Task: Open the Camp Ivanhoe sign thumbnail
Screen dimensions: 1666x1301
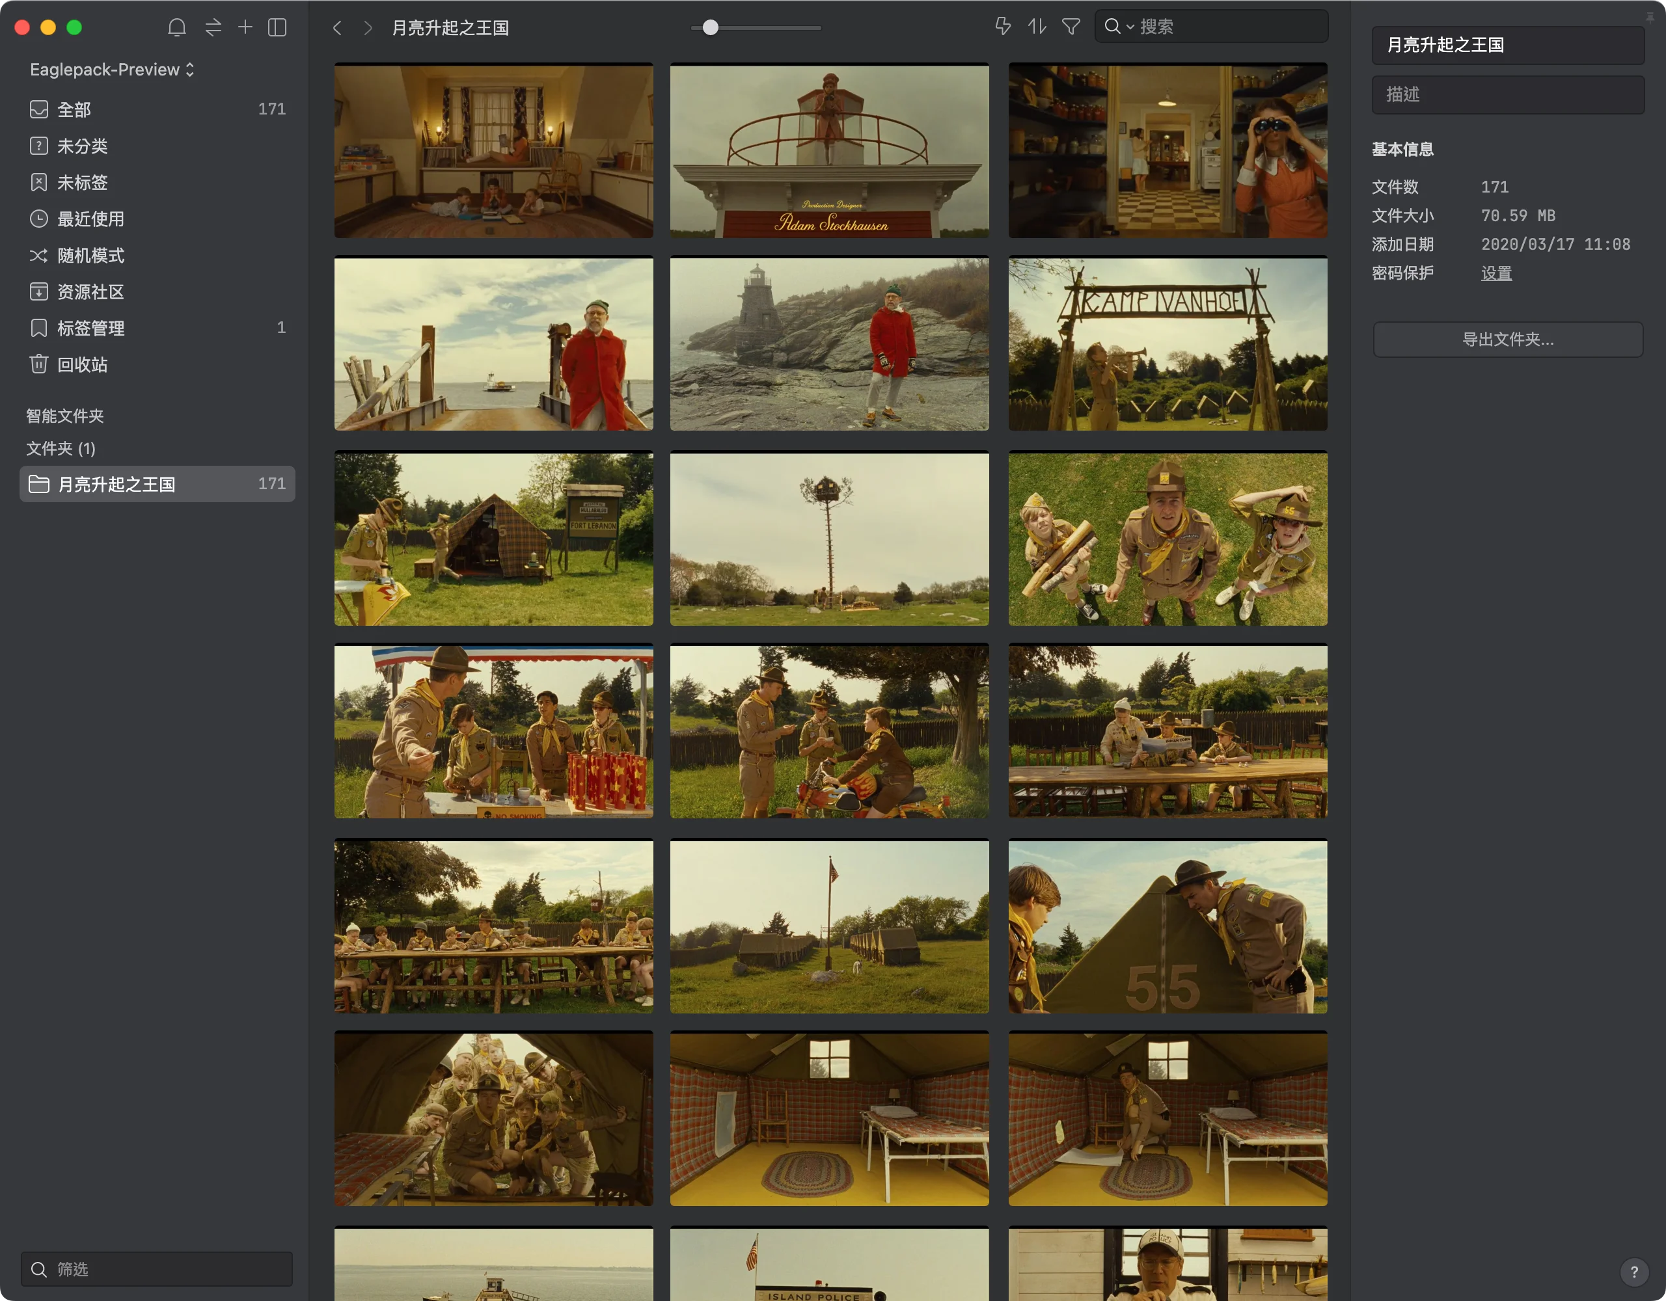Action: 1168,343
